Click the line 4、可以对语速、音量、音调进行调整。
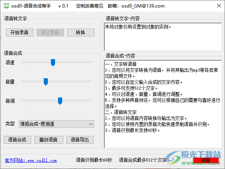This screenshot has width=225, height=169. click(144, 94)
